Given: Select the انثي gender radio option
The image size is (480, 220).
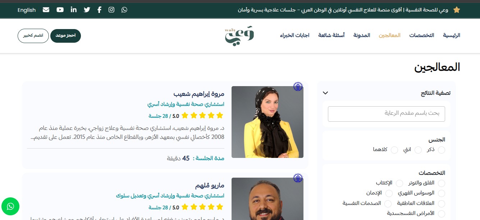Looking at the screenshot, I should pos(418,150).
